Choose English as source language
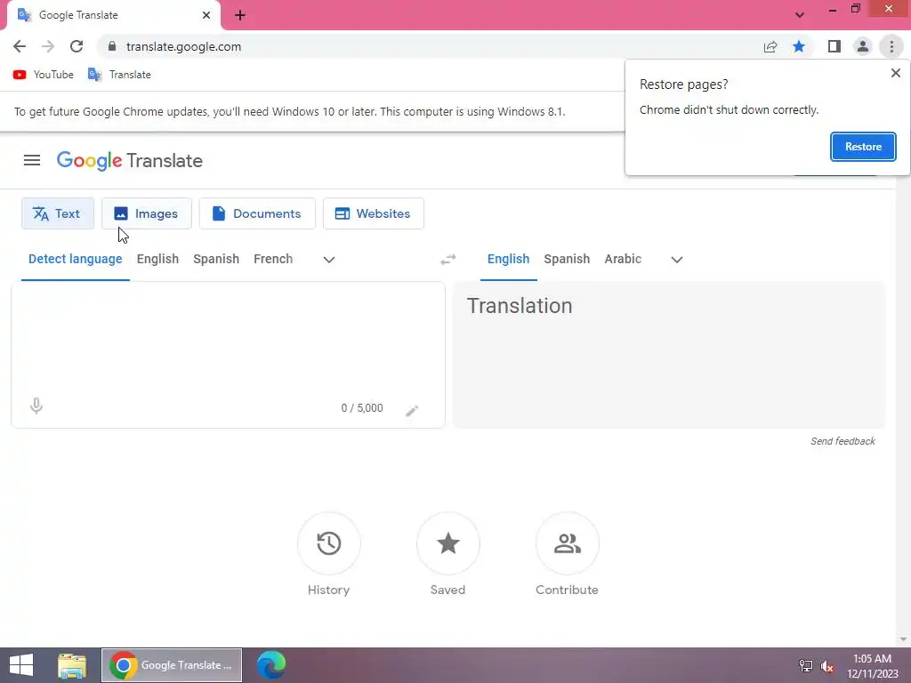911x683 pixels. pos(158,259)
